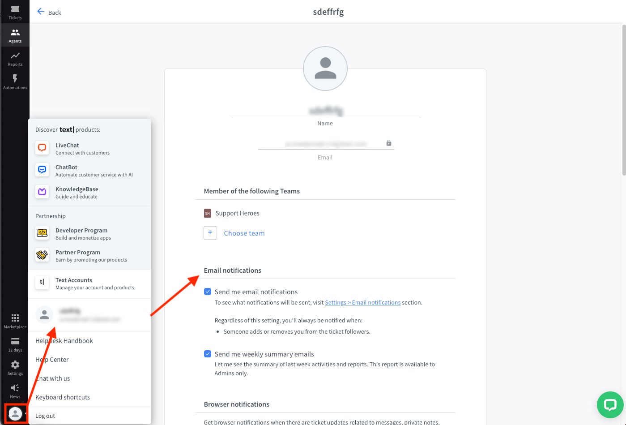Open the Reports sidebar icon
626x425 pixels.
pyautogui.click(x=15, y=59)
